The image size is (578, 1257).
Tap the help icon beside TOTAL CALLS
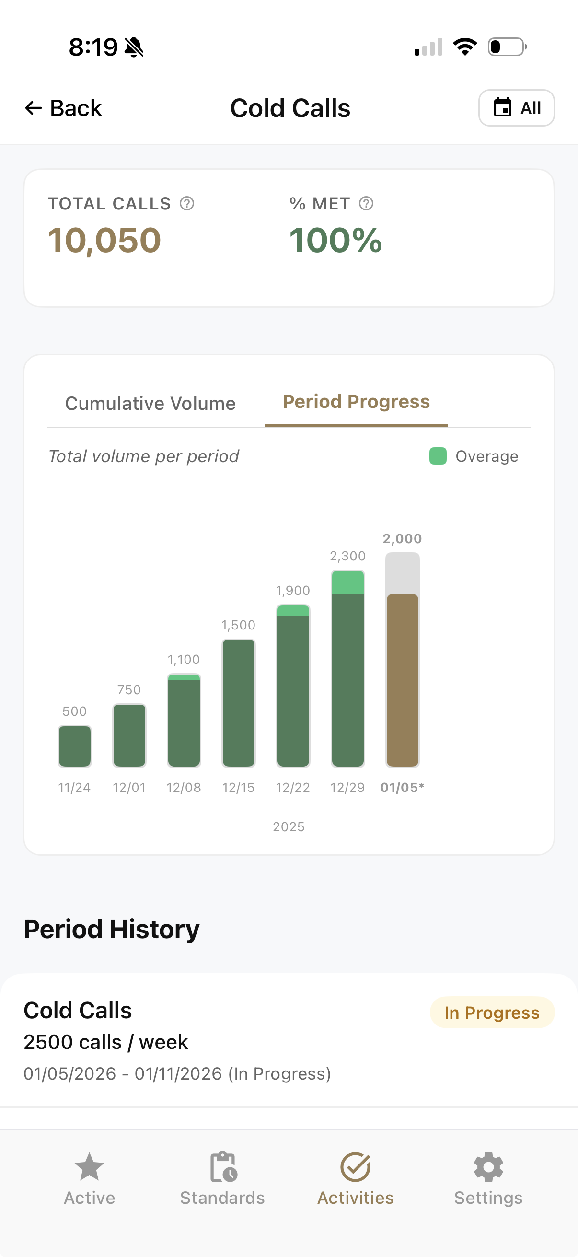pos(187,203)
